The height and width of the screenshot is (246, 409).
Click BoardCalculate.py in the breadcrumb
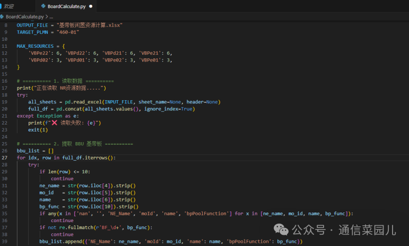pos(25,16)
